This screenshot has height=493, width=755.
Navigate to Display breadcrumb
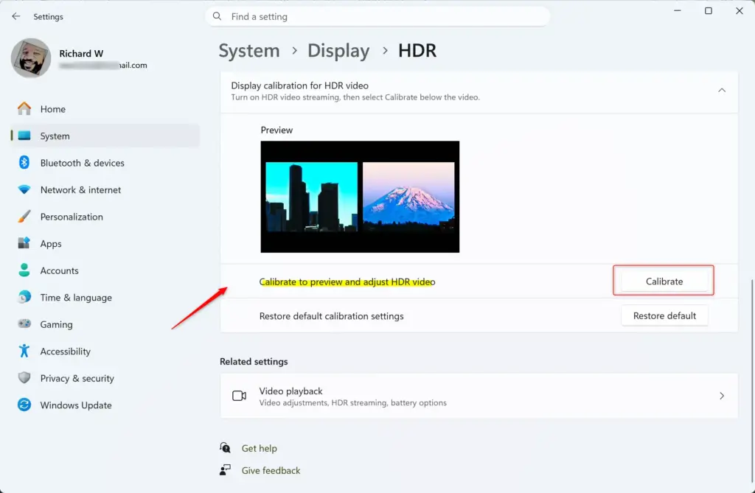[x=338, y=51]
